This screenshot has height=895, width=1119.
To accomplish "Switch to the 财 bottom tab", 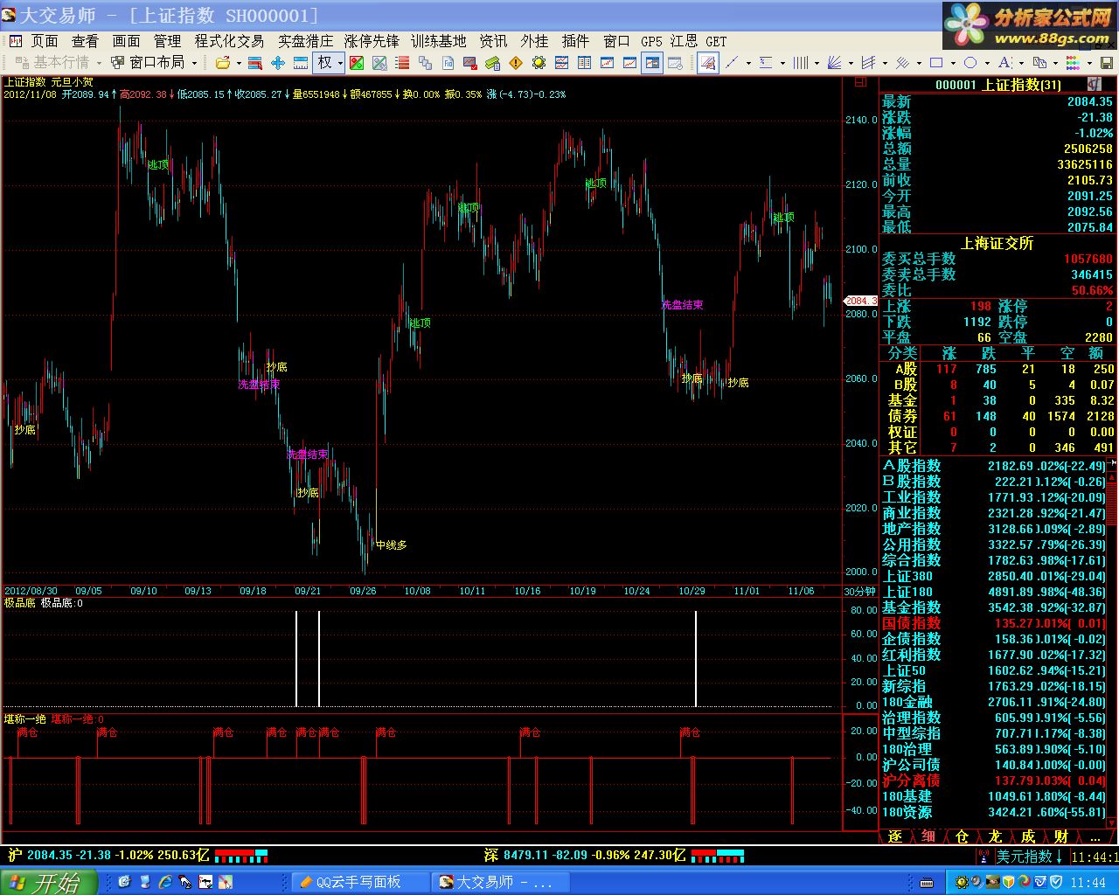I will coord(1061,836).
